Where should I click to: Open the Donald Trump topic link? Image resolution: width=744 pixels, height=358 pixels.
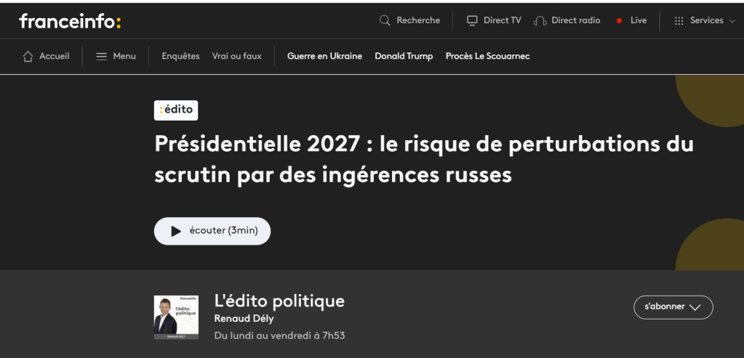point(404,57)
